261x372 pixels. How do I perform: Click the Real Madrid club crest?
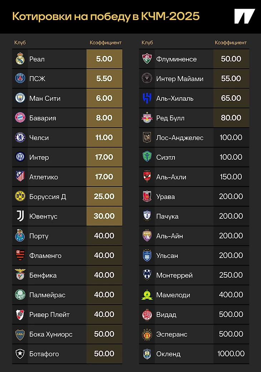20,59
